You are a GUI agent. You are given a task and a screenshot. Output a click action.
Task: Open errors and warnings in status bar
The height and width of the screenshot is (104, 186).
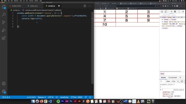click(x=6, y=97)
